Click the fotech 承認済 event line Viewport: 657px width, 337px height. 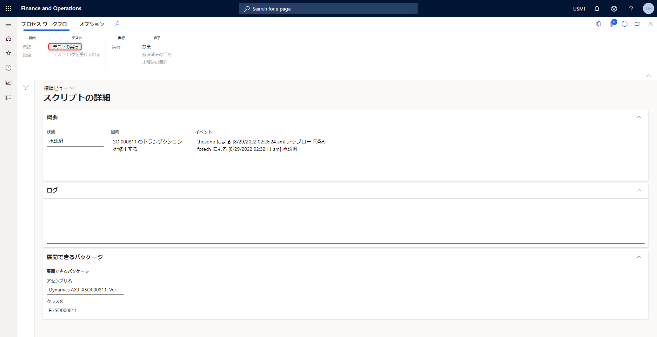coord(247,149)
